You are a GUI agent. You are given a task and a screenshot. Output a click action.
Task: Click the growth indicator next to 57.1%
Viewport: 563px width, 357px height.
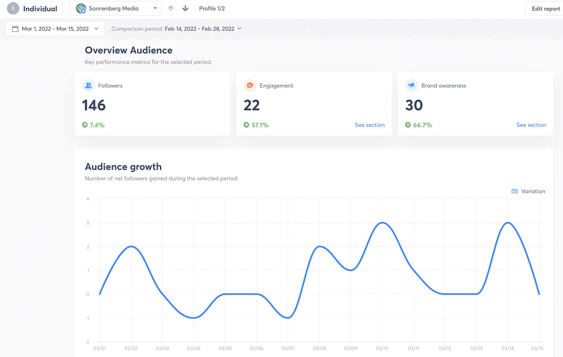pos(246,125)
